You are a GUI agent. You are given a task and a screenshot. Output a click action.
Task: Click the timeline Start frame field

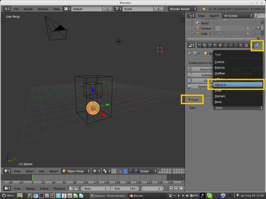pos(95,188)
